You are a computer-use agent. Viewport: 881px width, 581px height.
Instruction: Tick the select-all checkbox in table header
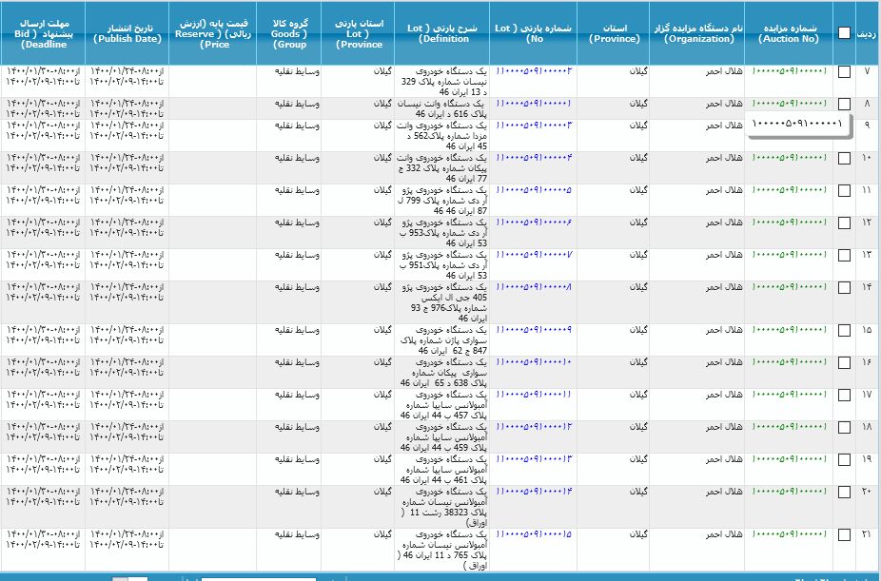pyautogui.click(x=844, y=33)
